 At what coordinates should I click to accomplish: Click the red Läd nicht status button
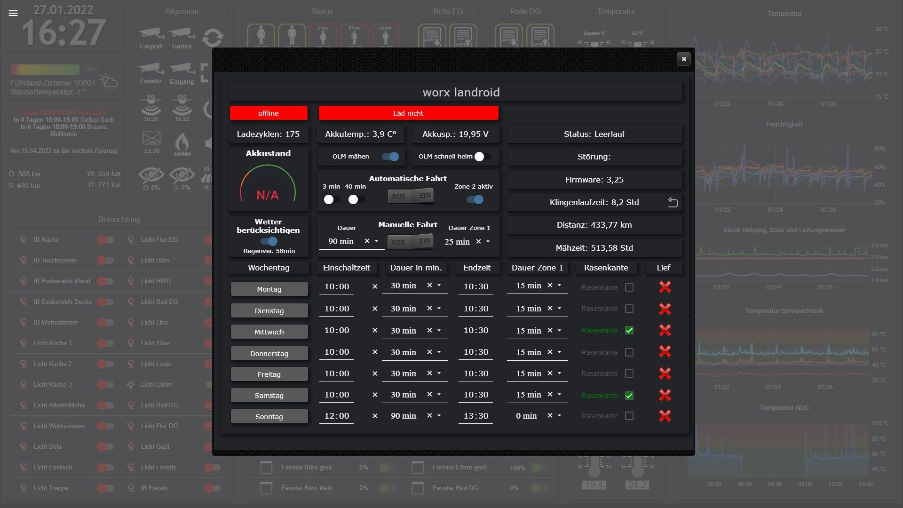[x=408, y=113]
